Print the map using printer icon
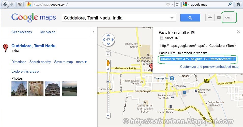This screenshot has height=127, width=243. (210, 17)
